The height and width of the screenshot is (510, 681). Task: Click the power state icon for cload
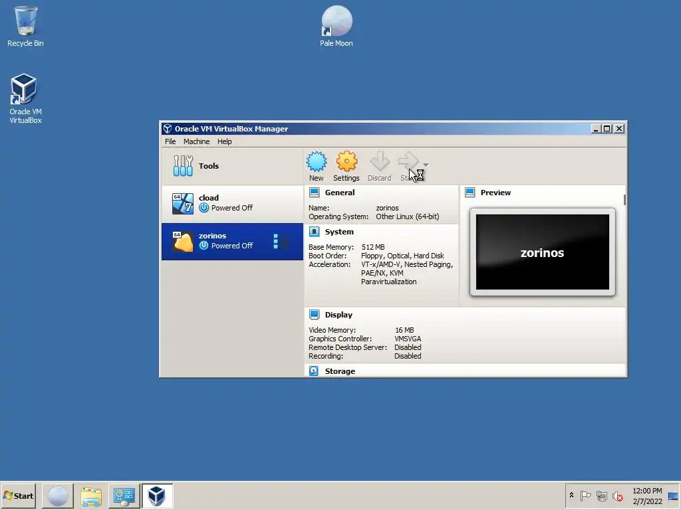pyautogui.click(x=204, y=208)
